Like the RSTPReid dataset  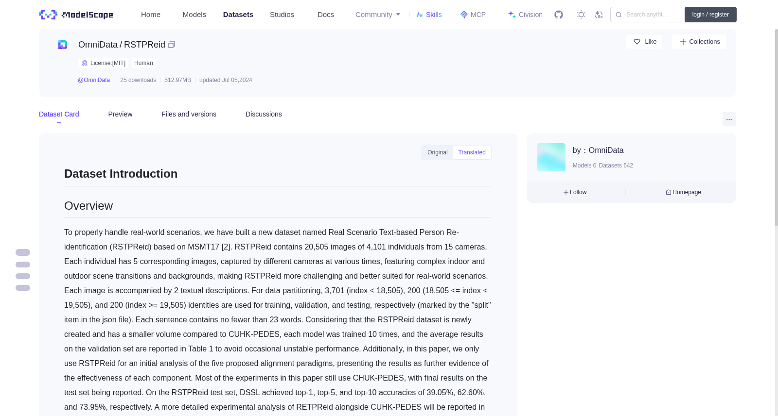pyautogui.click(x=644, y=42)
